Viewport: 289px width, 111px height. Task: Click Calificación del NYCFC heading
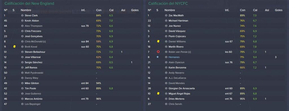click(x=168, y=3)
